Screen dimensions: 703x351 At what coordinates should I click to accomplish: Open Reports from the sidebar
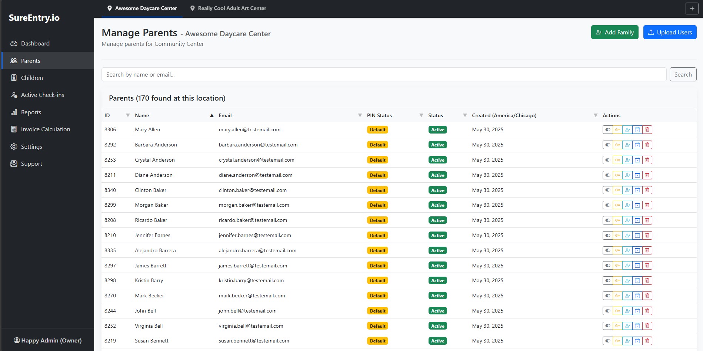[31, 112]
